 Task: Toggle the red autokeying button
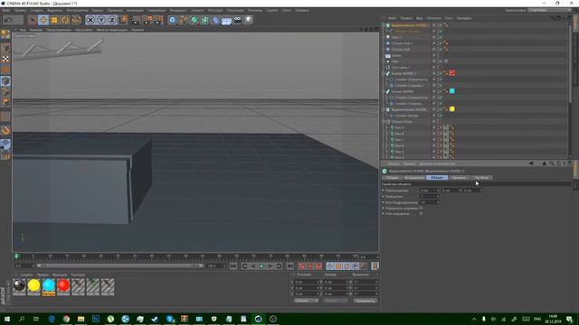pyautogui.click(x=310, y=266)
